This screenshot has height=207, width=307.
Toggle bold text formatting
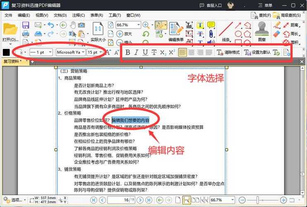coord(127,52)
